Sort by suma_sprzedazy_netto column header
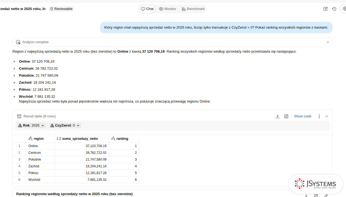This screenshot has width=346, height=197. (x=82, y=139)
